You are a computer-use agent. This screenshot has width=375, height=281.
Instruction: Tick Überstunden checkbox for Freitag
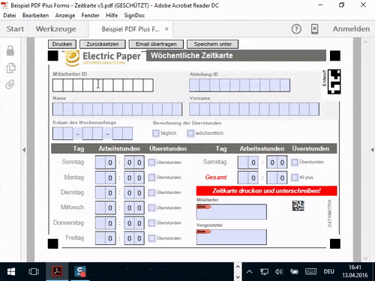coord(151,238)
